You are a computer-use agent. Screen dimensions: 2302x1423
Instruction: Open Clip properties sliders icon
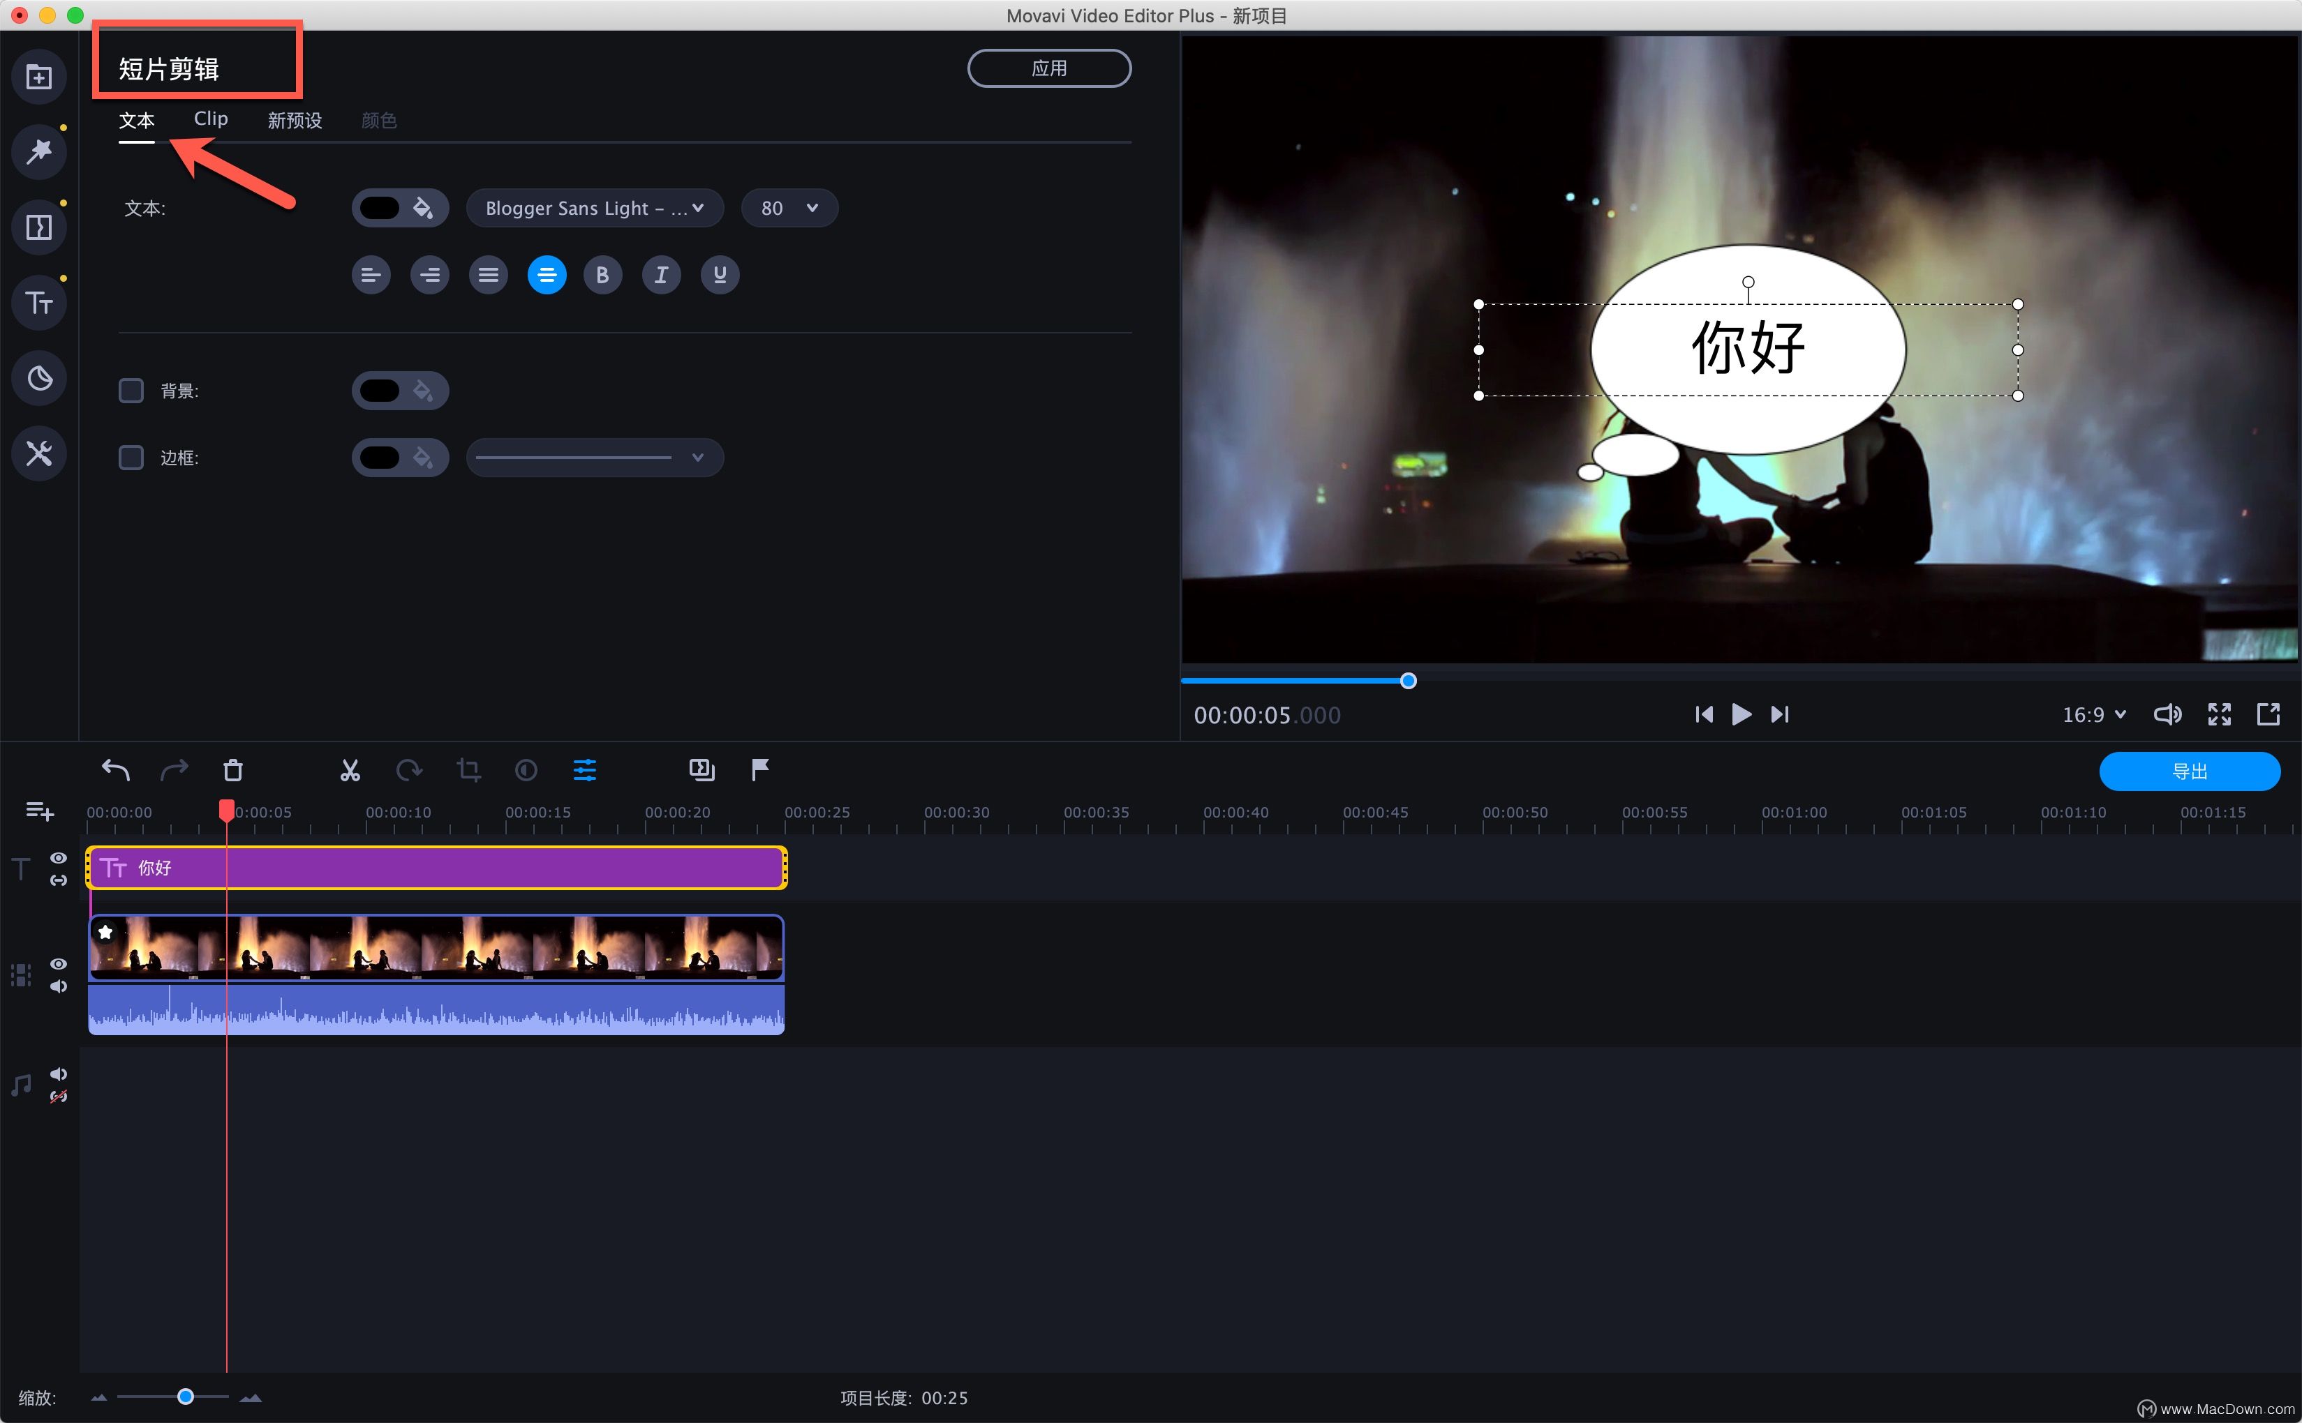coord(585,770)
